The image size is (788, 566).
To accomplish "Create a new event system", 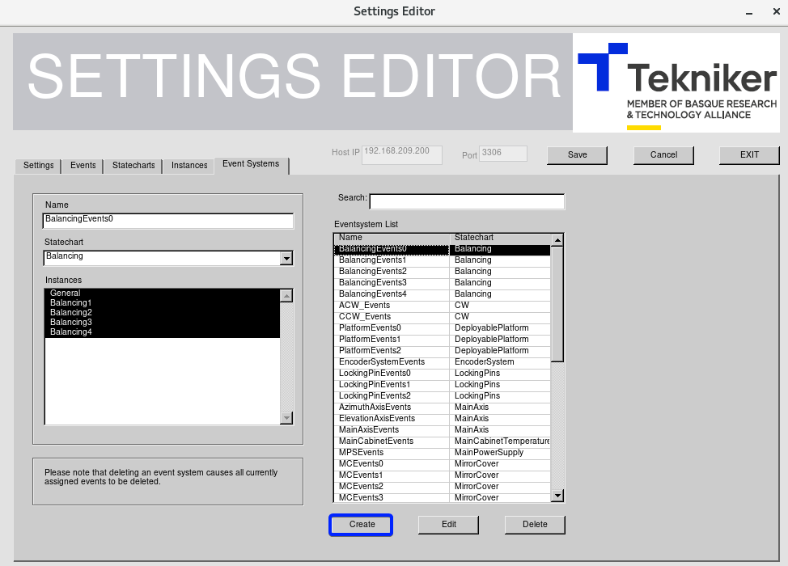I will 362,525.
